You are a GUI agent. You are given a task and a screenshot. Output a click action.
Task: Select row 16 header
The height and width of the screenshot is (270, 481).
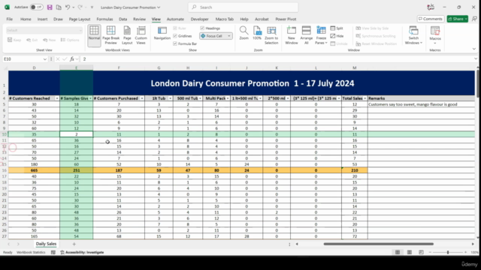5,170
